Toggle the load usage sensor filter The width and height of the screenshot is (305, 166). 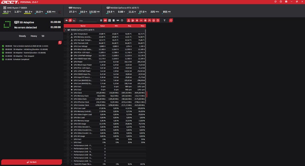pyautogui.click(x=154, y=20)
